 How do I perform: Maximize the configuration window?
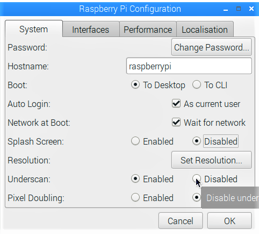point(239,9)
